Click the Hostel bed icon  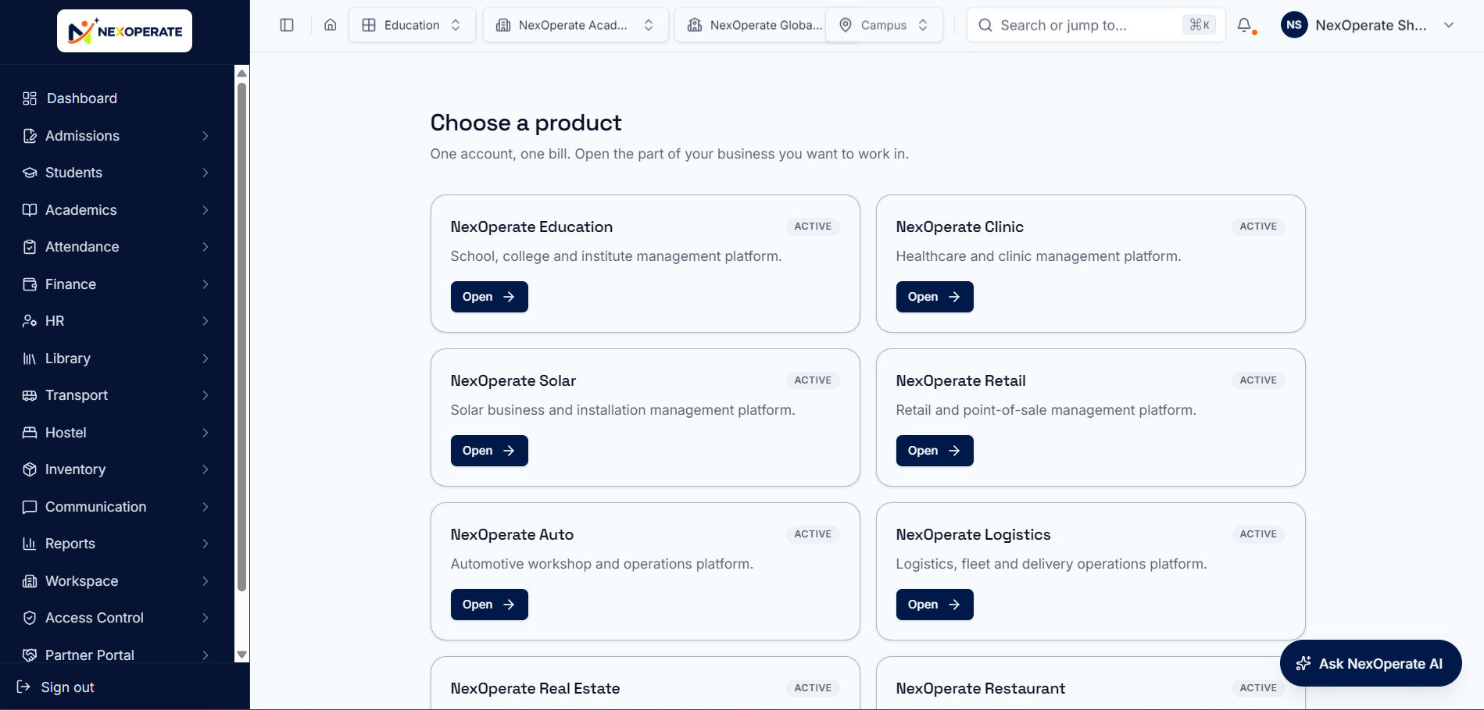click(30, 433)
